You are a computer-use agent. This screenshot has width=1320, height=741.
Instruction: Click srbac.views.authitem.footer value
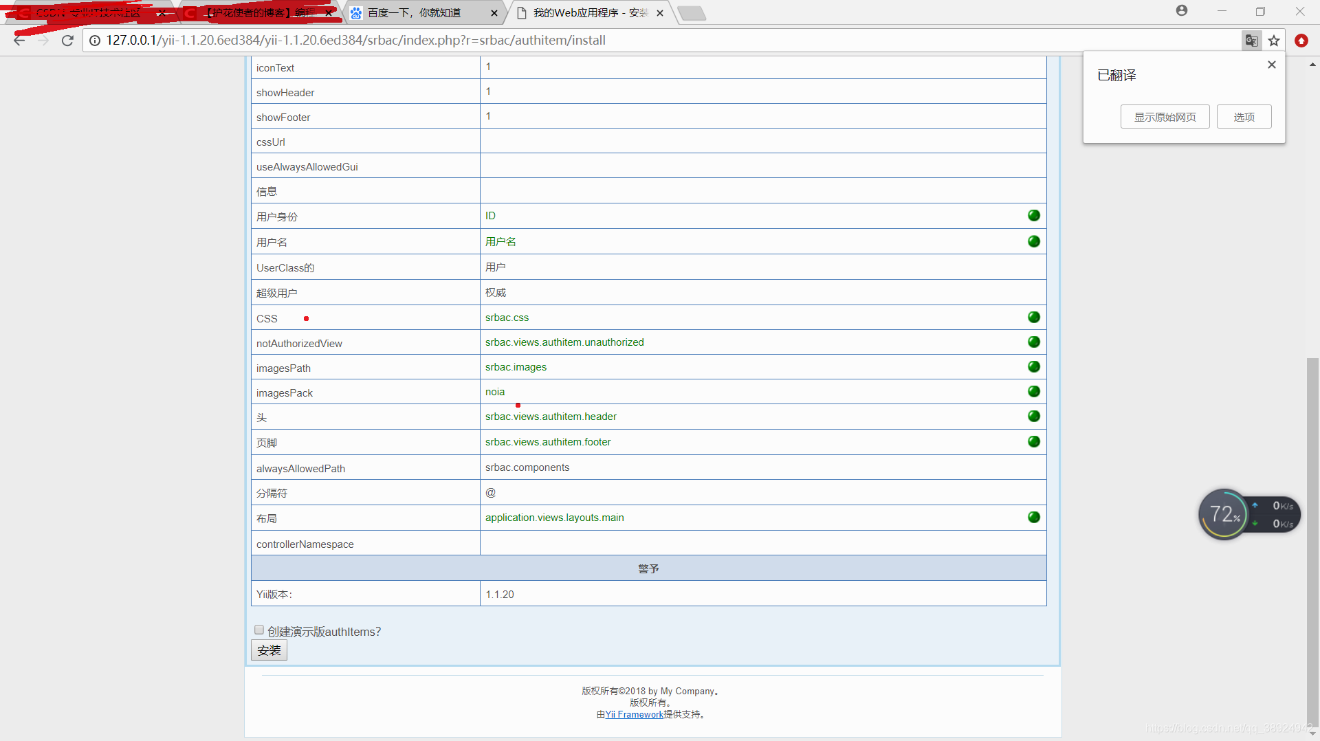point(548,442)
